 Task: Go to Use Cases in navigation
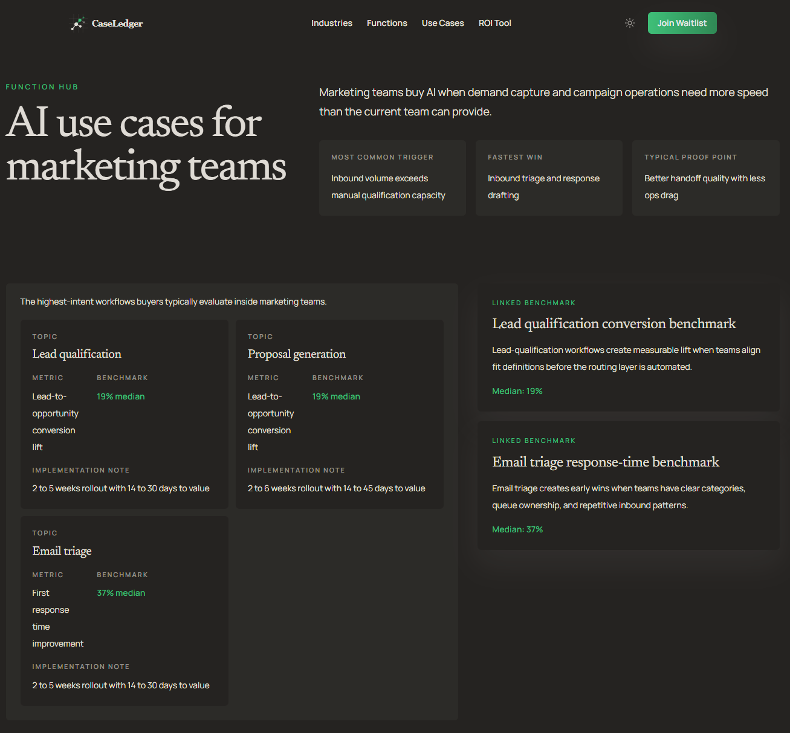point(443,23)
